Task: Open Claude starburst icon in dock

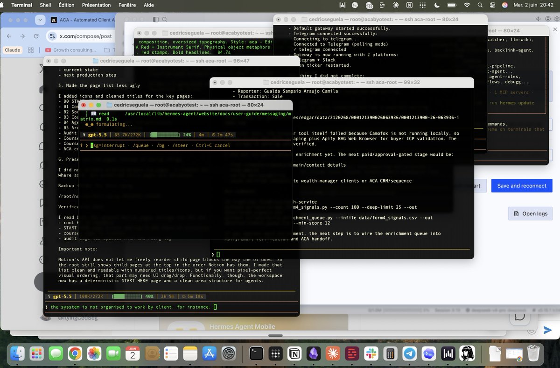Action: pyautogui.click(x=333, y=354)
